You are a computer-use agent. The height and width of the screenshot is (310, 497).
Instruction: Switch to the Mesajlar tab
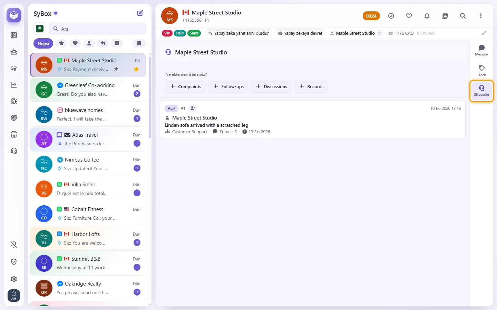pos(481,50)
